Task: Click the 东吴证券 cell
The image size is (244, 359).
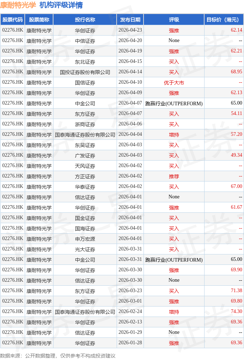Action: [x=85, y=145]
